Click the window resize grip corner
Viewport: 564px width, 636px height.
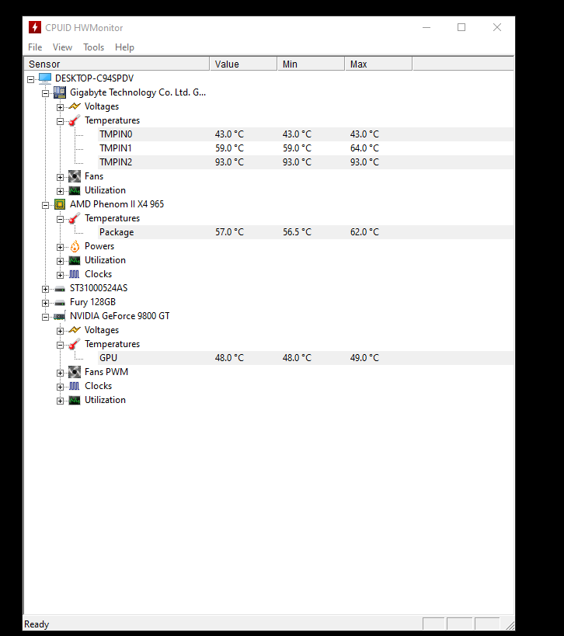click(x=510, y=625)
